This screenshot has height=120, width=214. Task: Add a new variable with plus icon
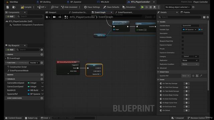(42, 79)
